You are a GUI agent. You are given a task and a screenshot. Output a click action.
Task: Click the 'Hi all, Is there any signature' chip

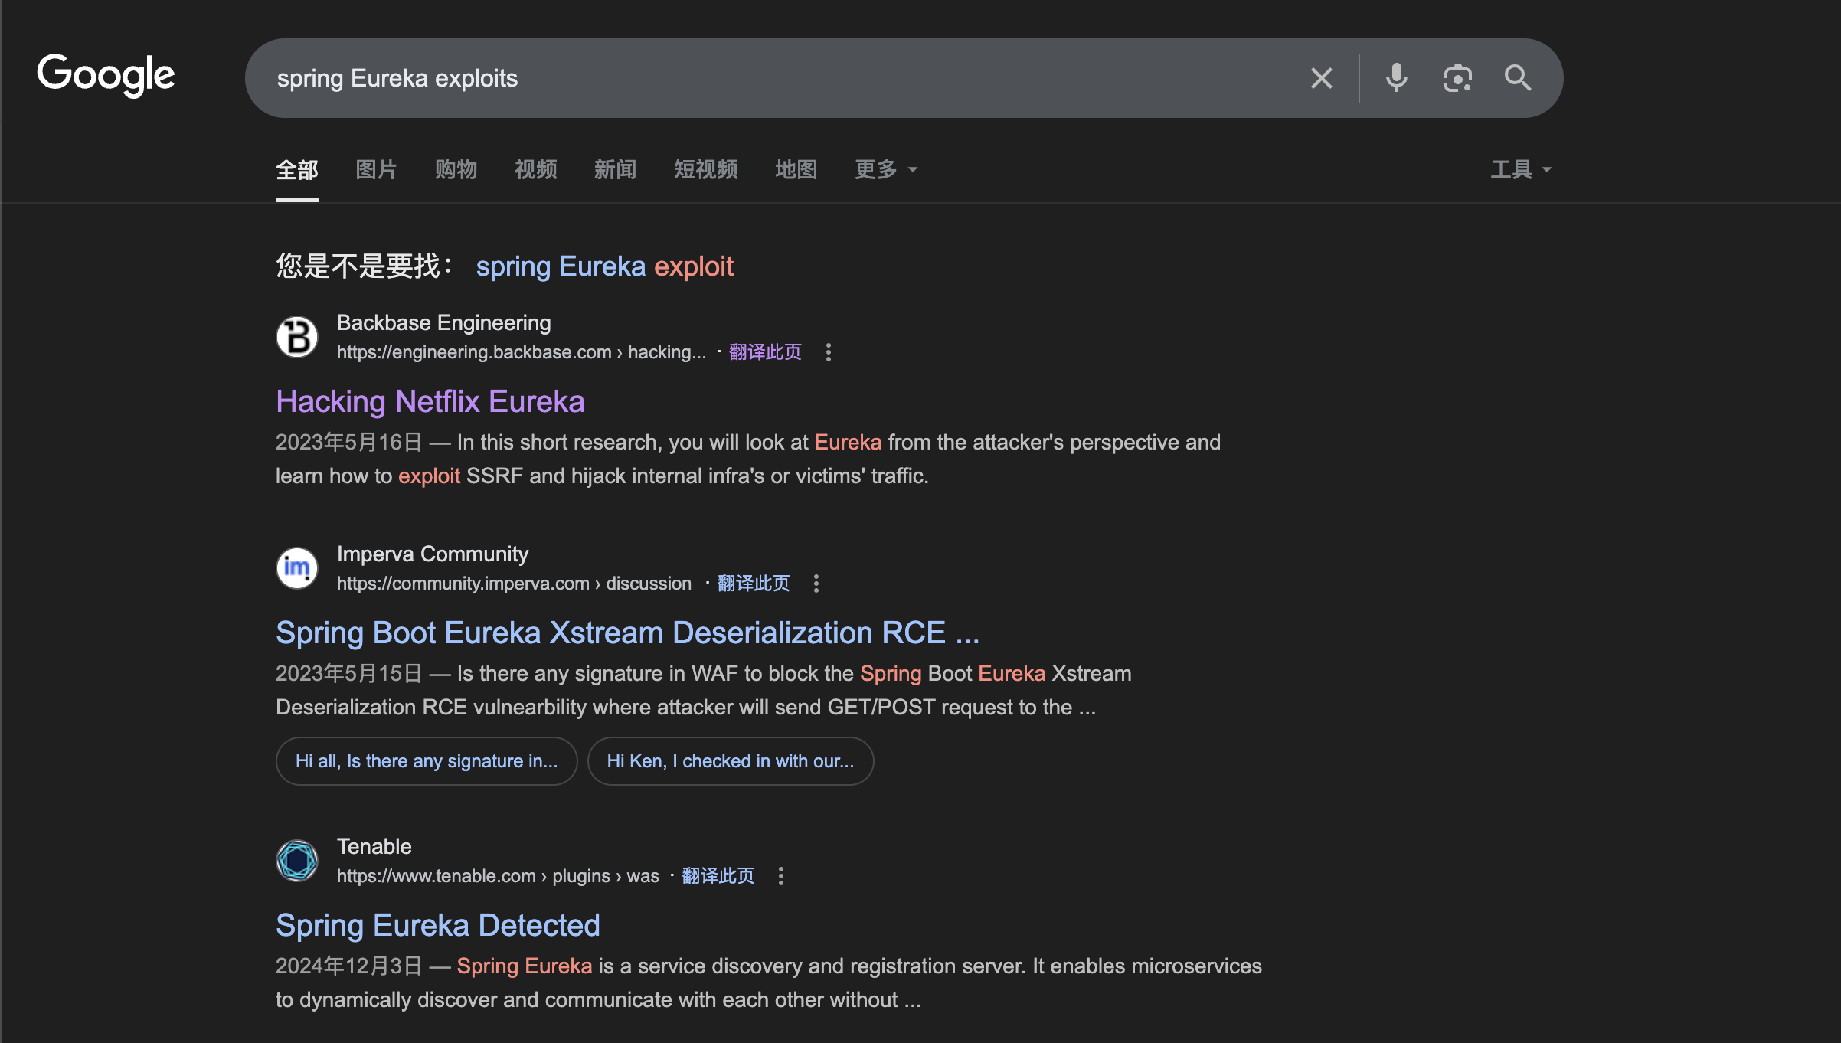pyautogui.click(x=427, y=761)
